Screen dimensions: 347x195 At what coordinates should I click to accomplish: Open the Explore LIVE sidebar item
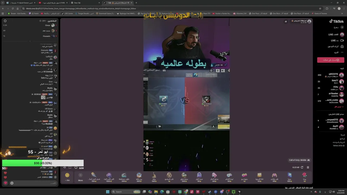point(336,35)
